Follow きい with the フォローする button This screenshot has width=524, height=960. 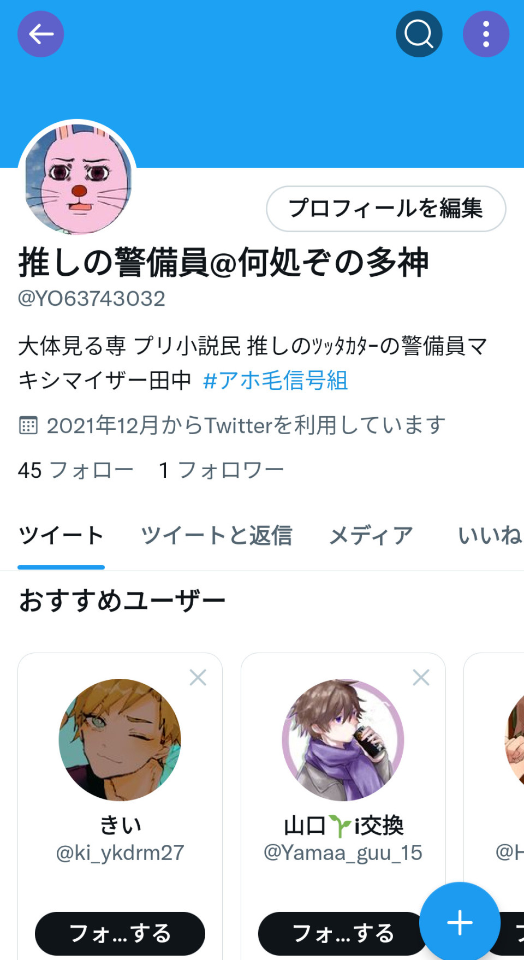point(120,933)
